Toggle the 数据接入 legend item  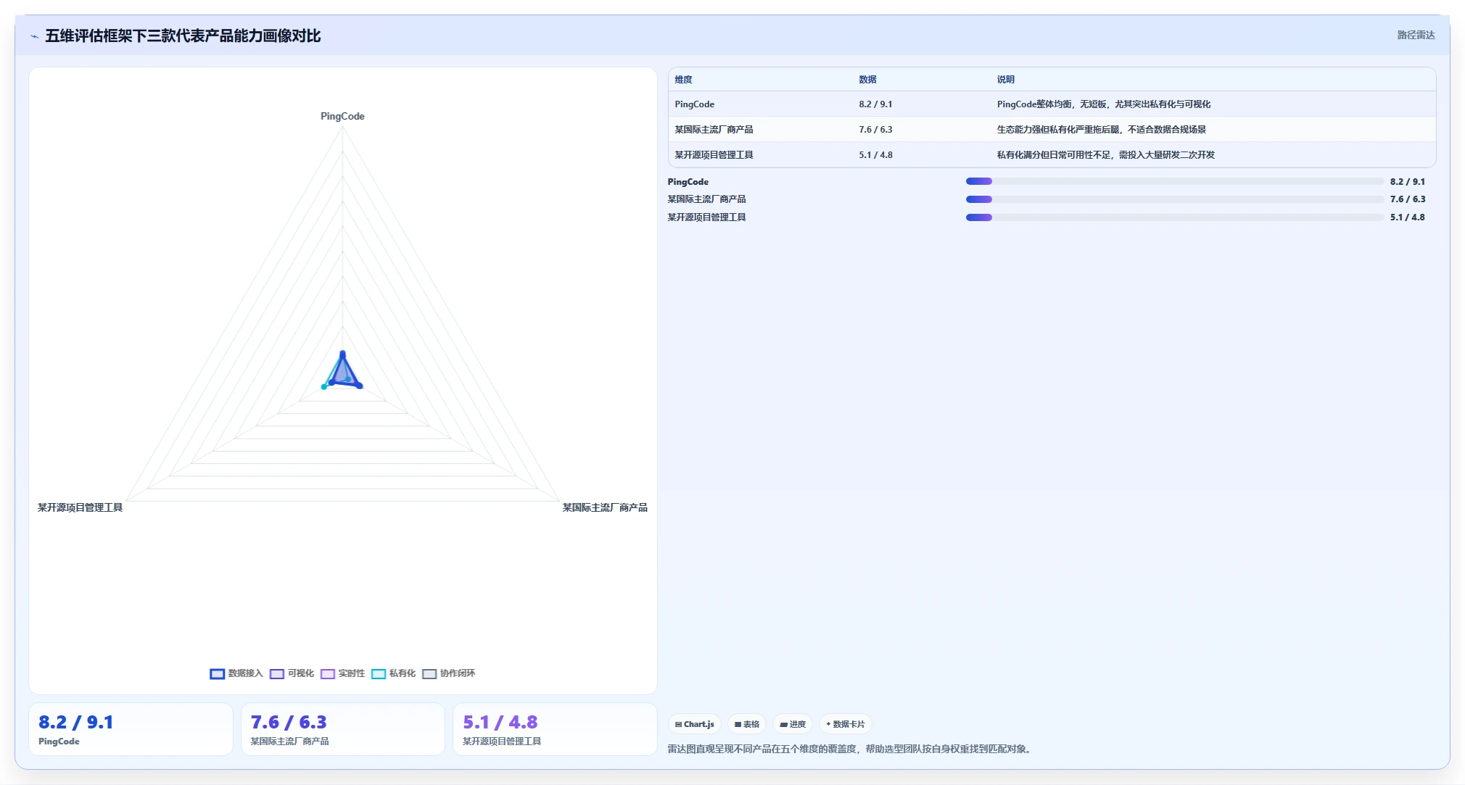pyautogui.click(x=236, y=673)
